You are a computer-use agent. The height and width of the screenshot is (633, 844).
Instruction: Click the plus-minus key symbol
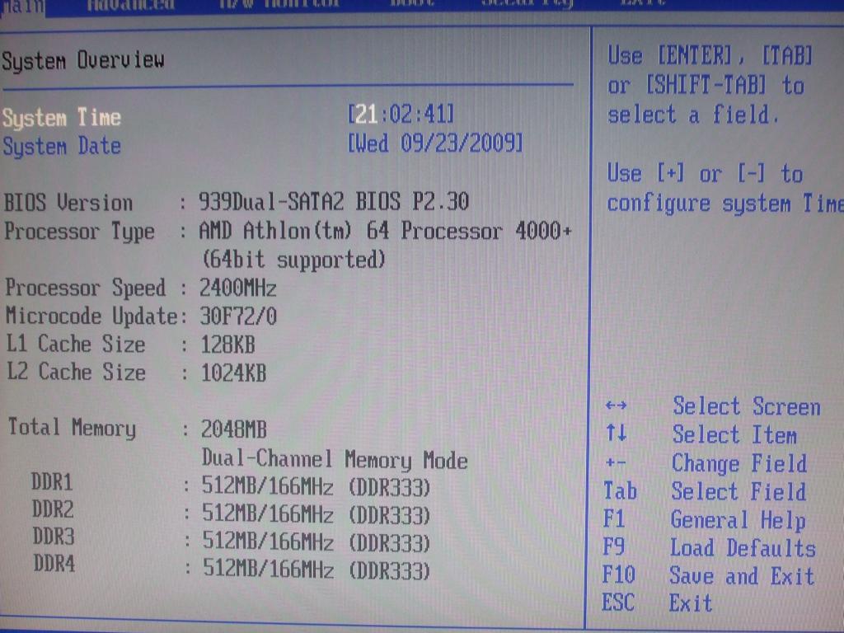615,462
